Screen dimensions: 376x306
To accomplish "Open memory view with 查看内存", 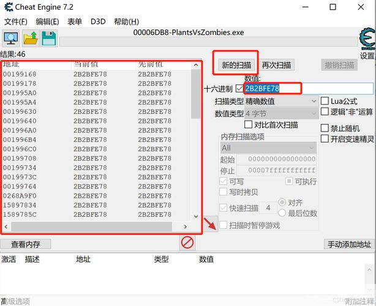I will coord(26,244).
